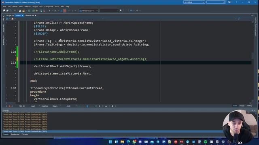Screen dimensions: 259x145
Task: Open the Tools menu
Action: point(57,6)
